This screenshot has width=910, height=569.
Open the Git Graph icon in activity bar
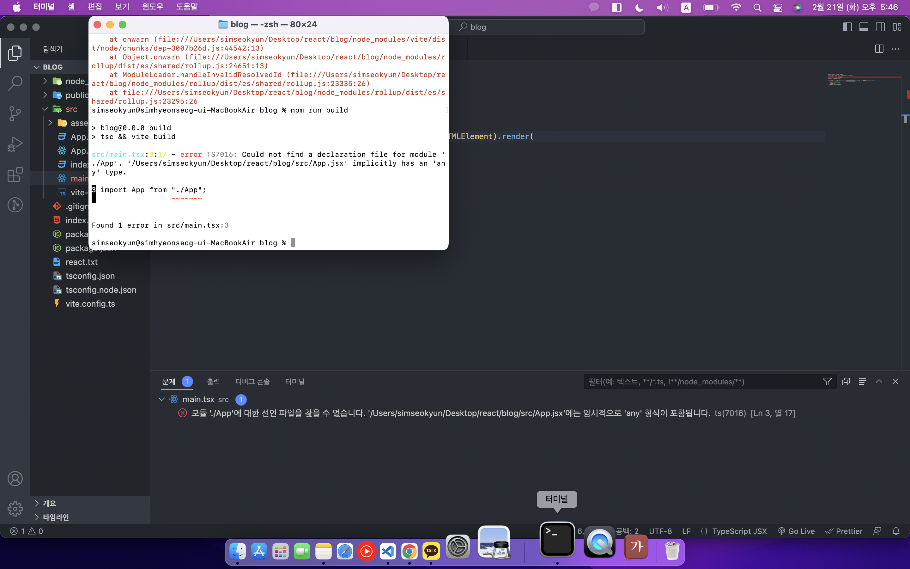[15, 205]
